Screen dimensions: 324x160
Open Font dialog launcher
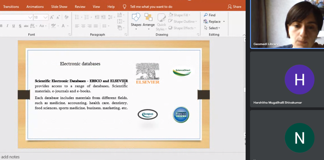(69, 35)
